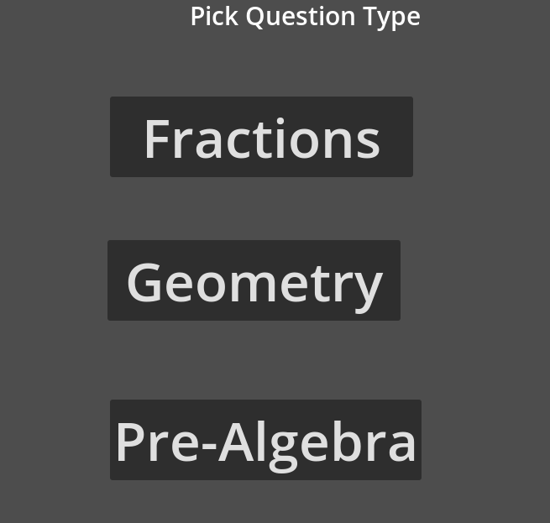This screenshot has width=550, height=523.
Task: Select Pre-Algebra as the question type
Action: (x=265, y=440)
